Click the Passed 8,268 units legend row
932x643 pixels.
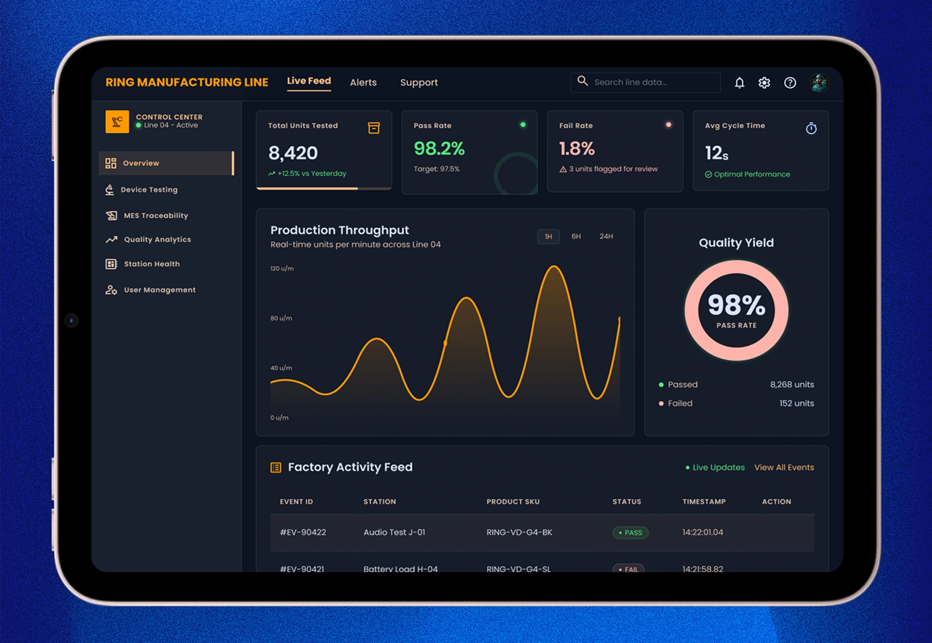(x=736, y=385)
